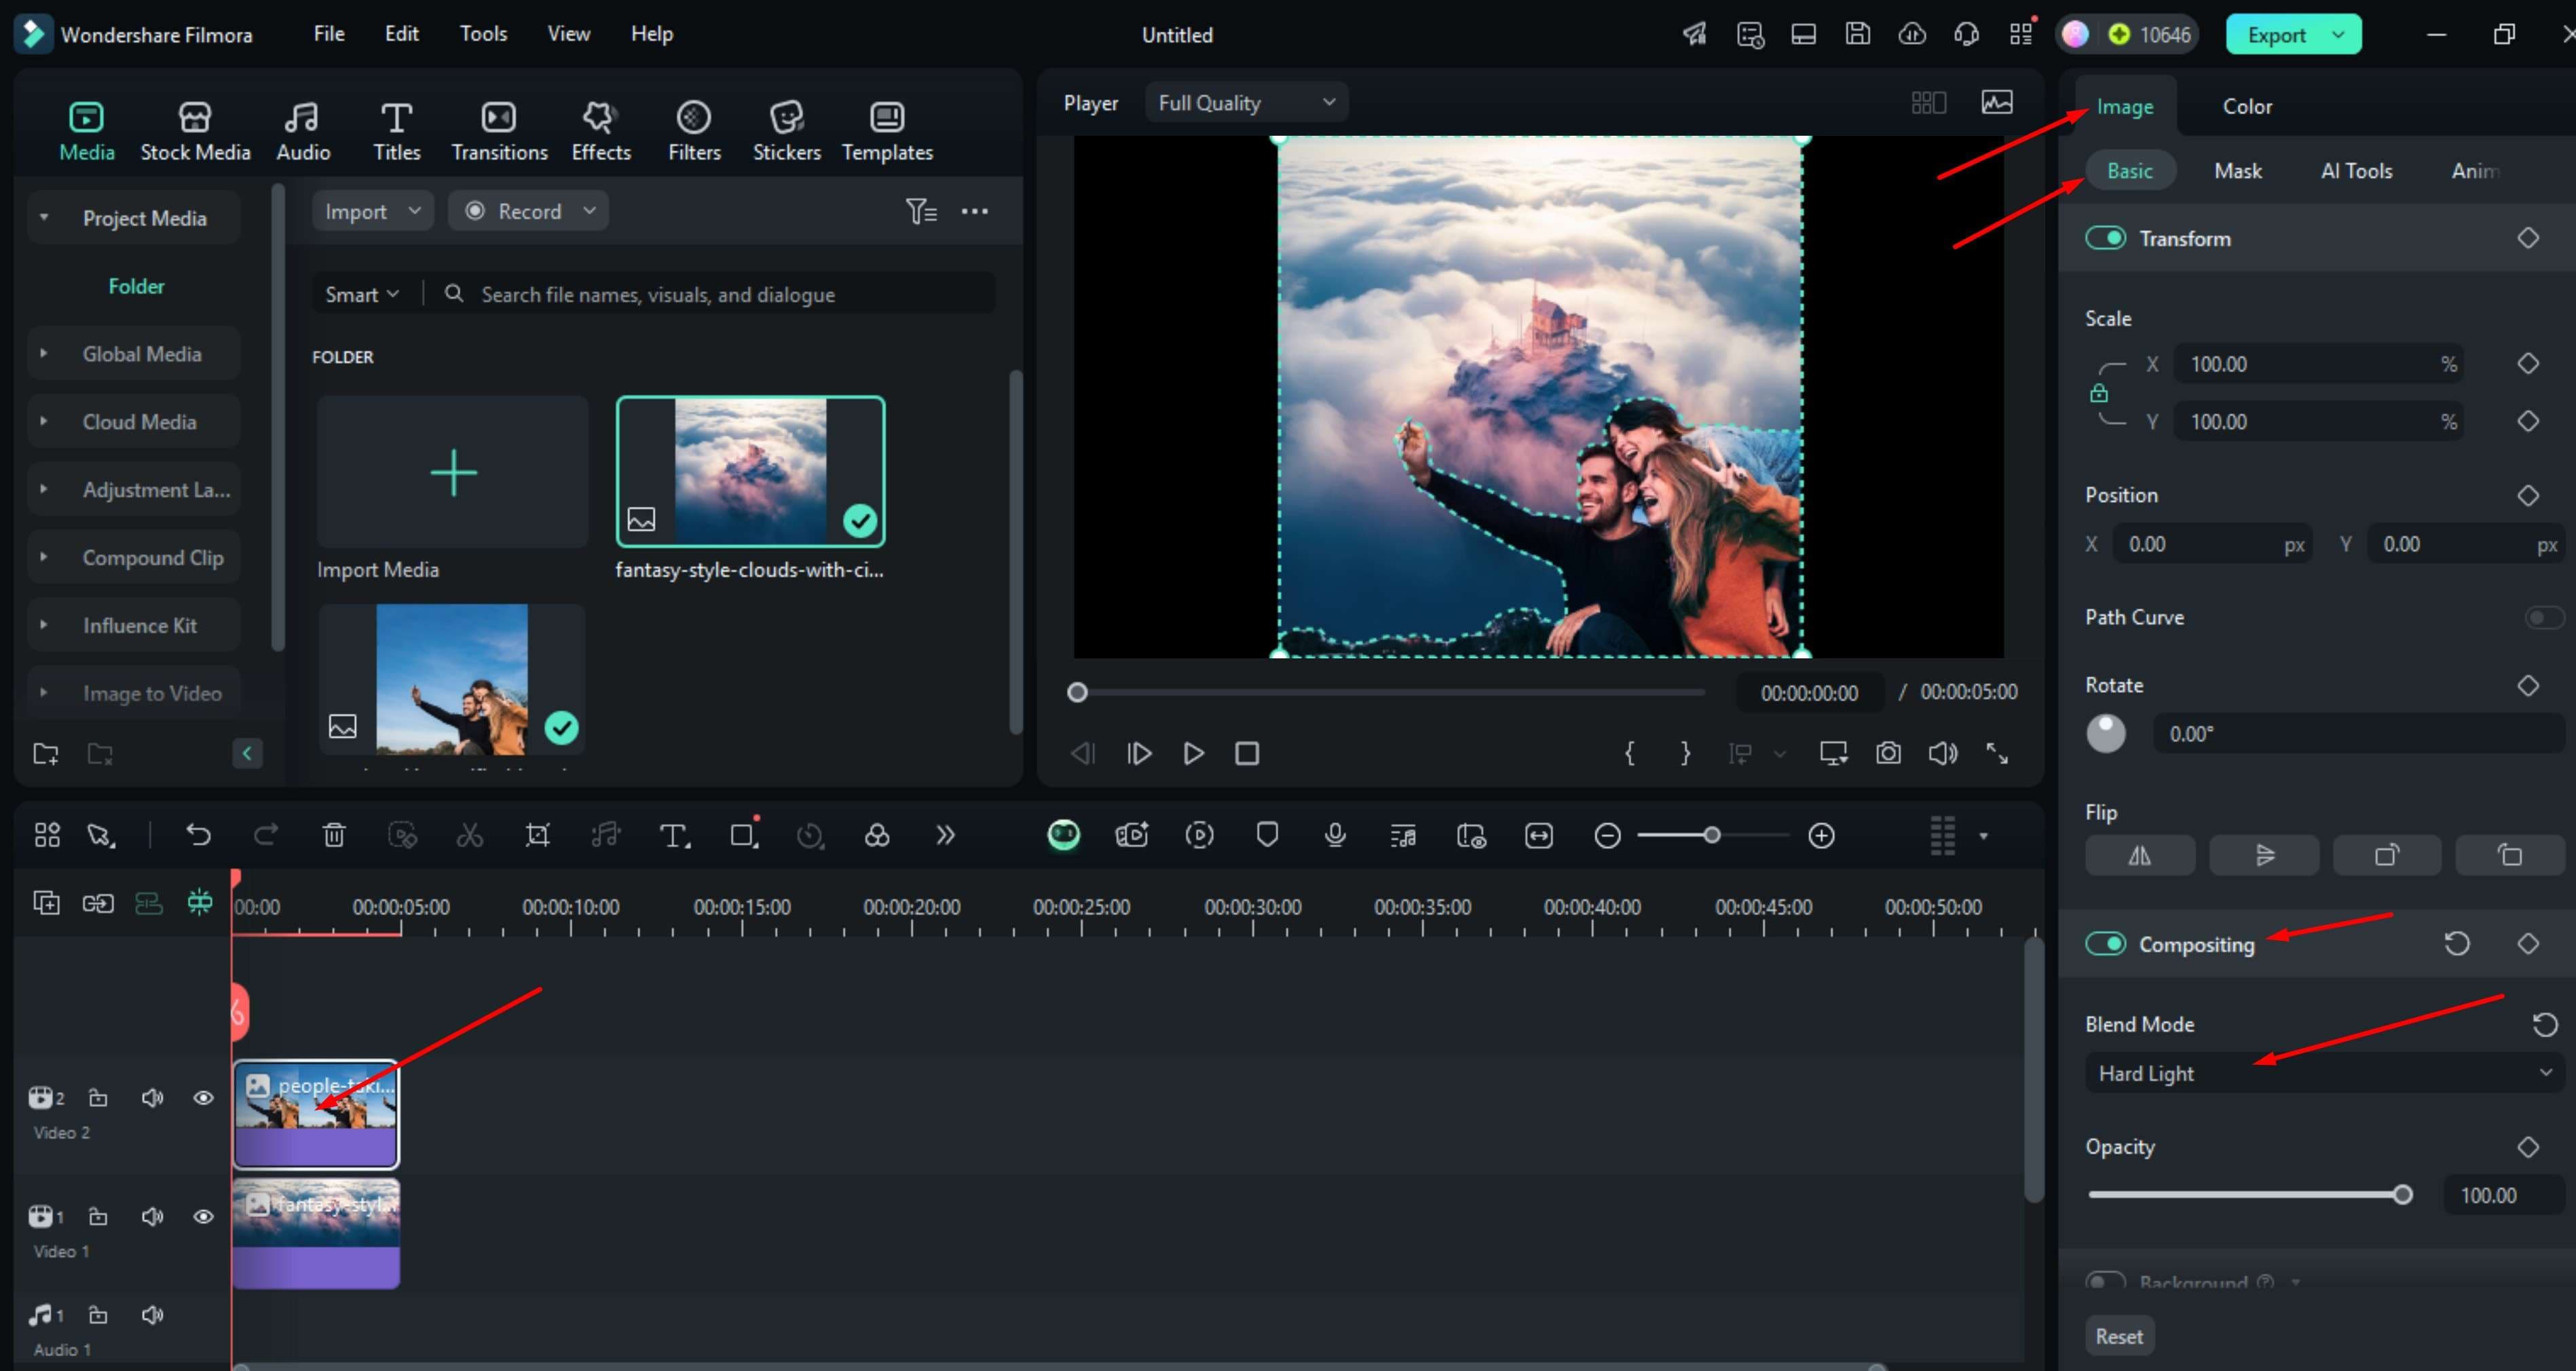Open the Full Quality player dropdown
The width and height of the screenshot is (2576, 1371).
[x=1246, y=102]
